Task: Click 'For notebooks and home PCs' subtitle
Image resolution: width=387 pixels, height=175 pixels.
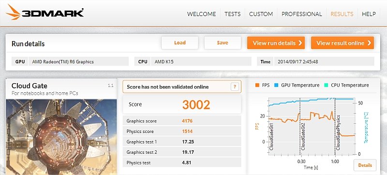Action: [45, 93]
